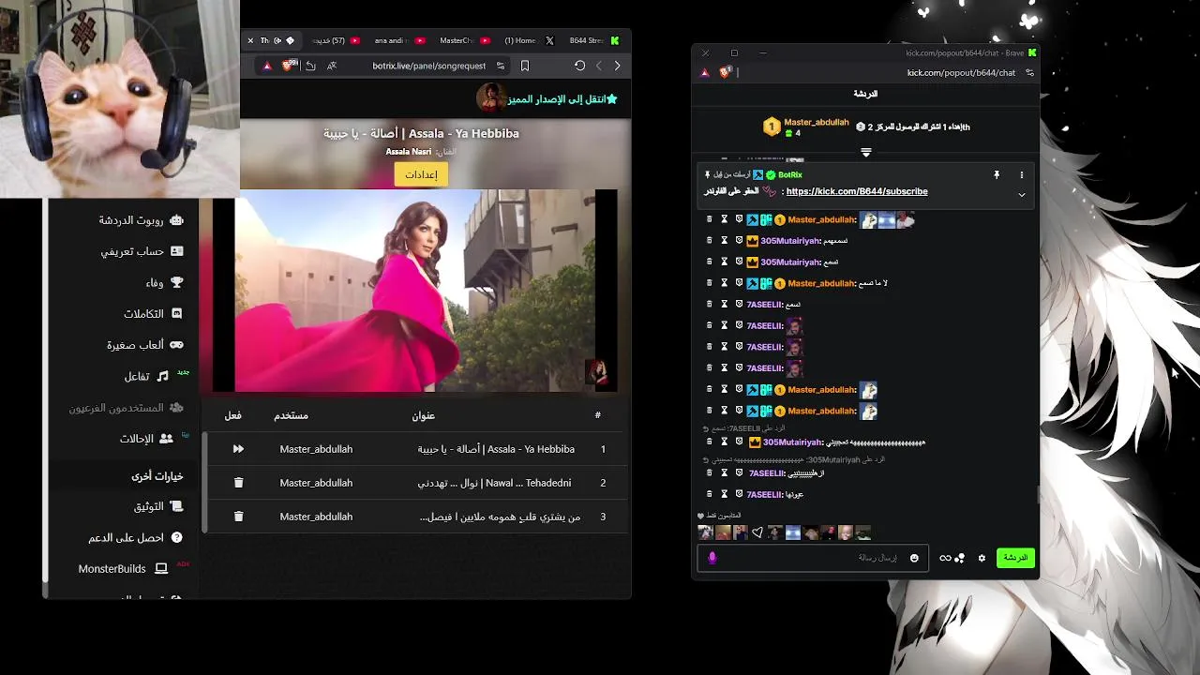Click the botrix.live/panel/songrequest address bar
1200x675 pixels.
point(428,66)
